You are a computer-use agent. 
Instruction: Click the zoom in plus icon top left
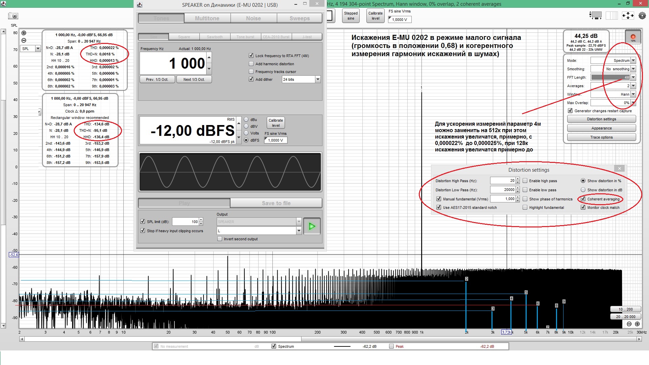[24, 33]
